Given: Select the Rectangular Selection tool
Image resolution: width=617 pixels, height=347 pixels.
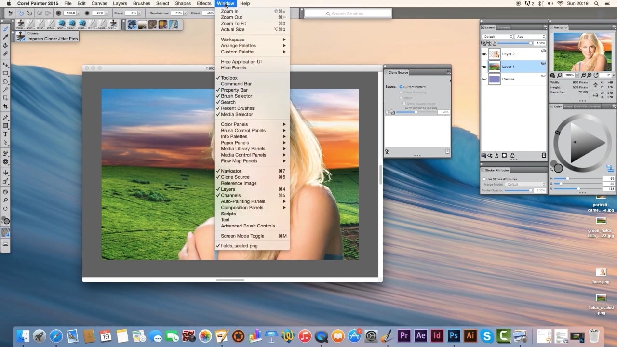Looking at the screenshot, I should click(x=6, y=73).
